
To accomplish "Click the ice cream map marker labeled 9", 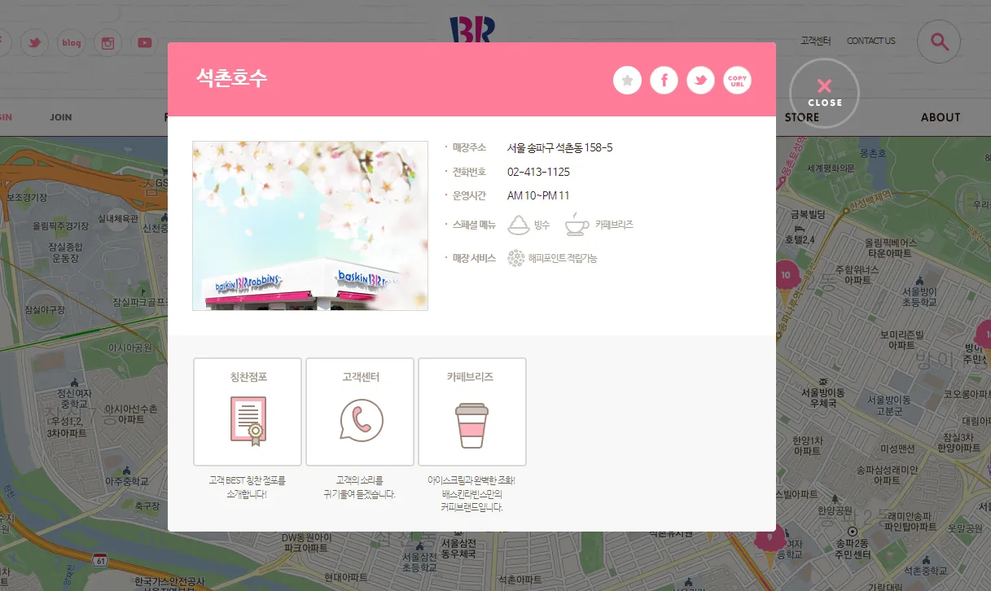I will click(770, 540).
